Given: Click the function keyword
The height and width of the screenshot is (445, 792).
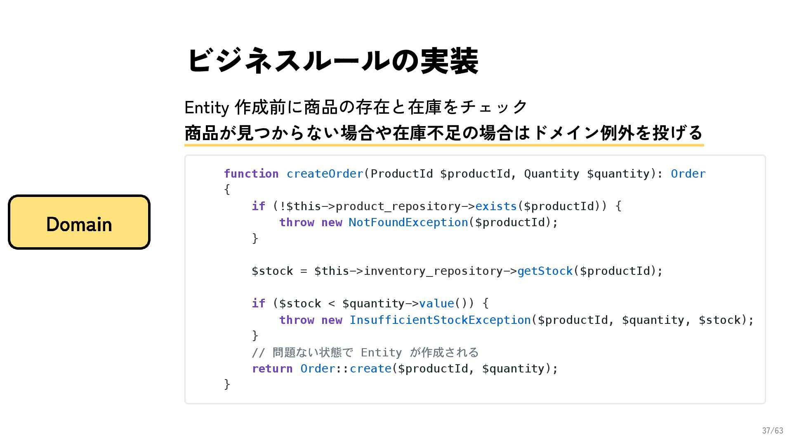Looking at the screenshot, I should [251, 174].
